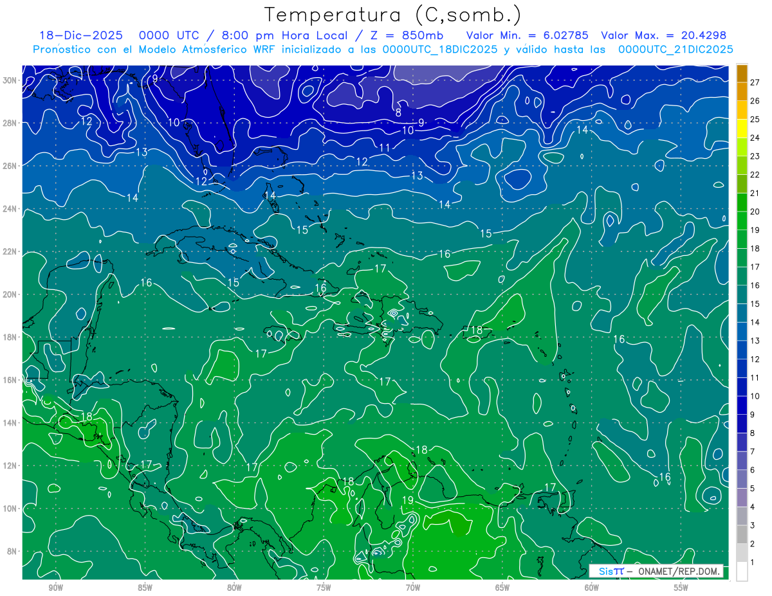Click the 65W longitude axis label
The image size is (772, 596).
(x=502, y=588)
